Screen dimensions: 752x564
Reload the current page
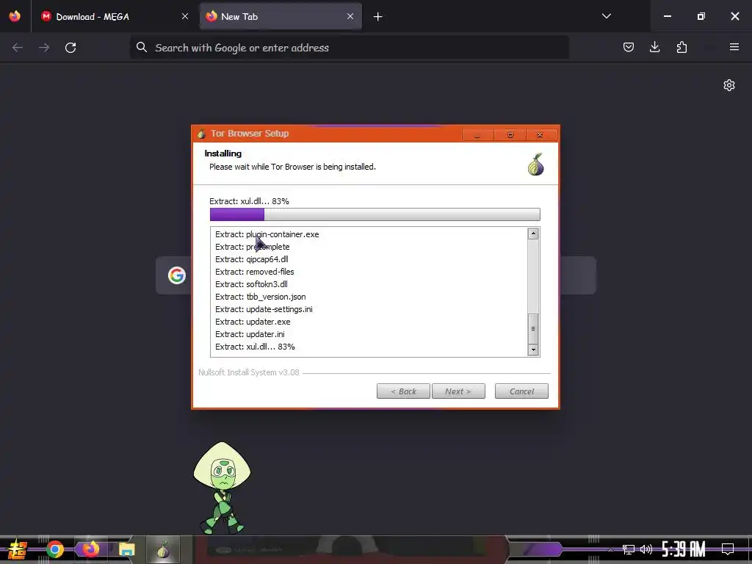click(x=70, y=48)
